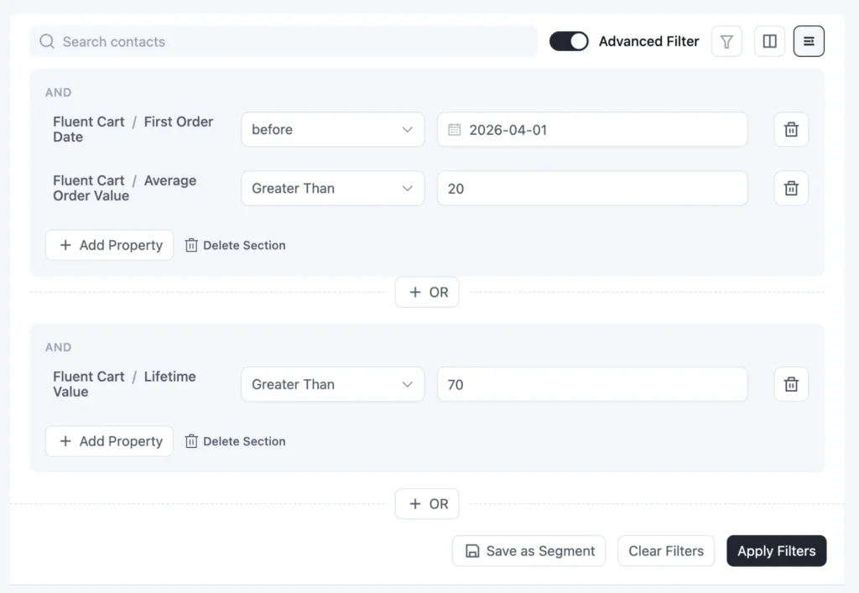Open Lifetime Value 'Greater Than' dropdown
The width and height of the screenshot is (859, 593).
[x=332, y=384]
